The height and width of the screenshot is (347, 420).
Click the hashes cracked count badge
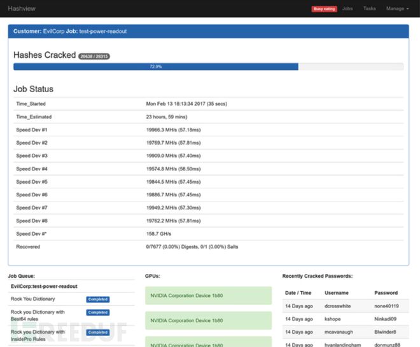pyautogui.click(x=94, y=56)
